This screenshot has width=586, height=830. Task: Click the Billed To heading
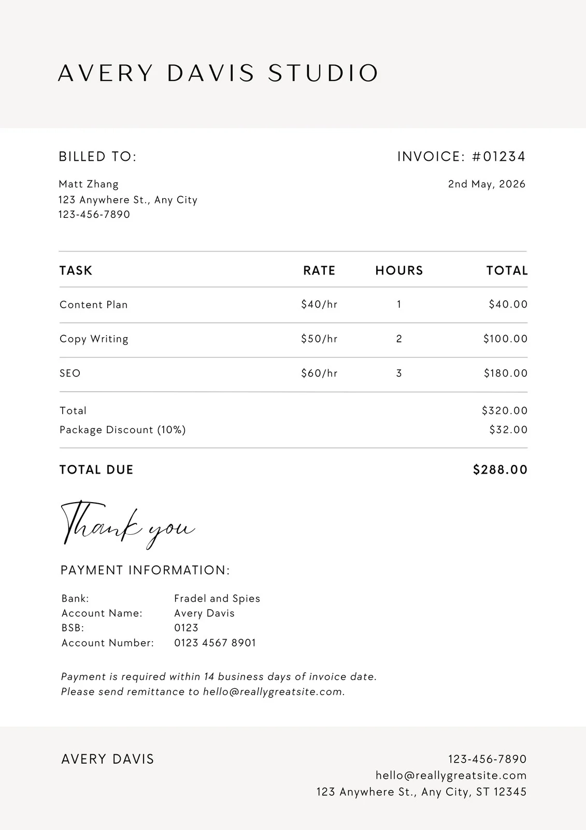coord(97,157)
